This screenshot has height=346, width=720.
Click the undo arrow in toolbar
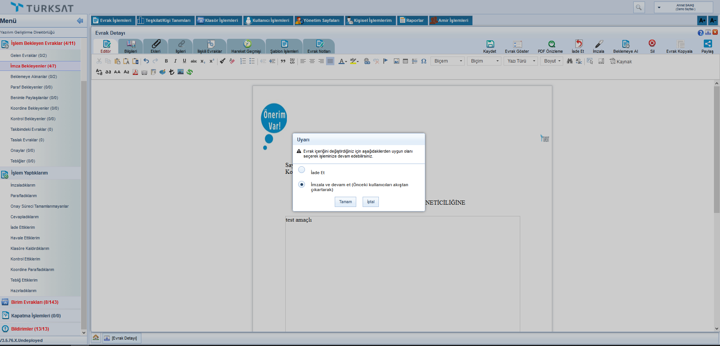pos(146,61)
